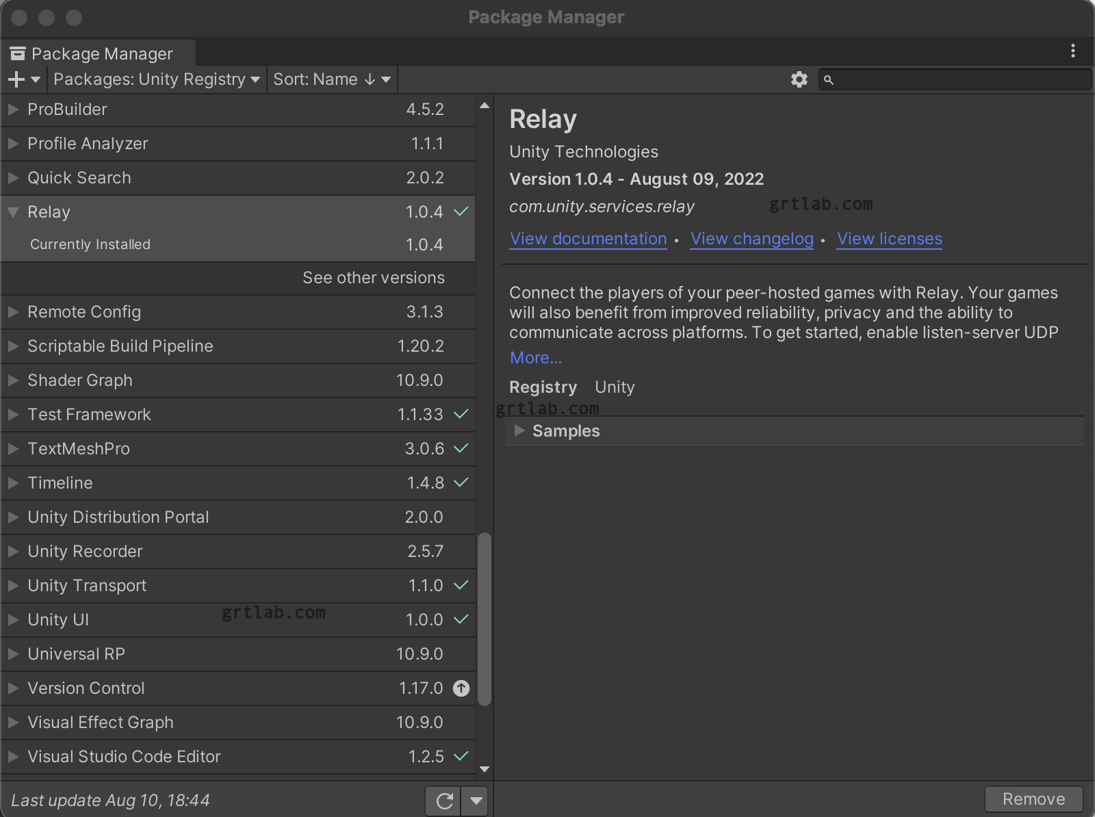Collapse the Relay package entry
The height and width of the screenshot is (817, 1095).
[x=12, y=212]
